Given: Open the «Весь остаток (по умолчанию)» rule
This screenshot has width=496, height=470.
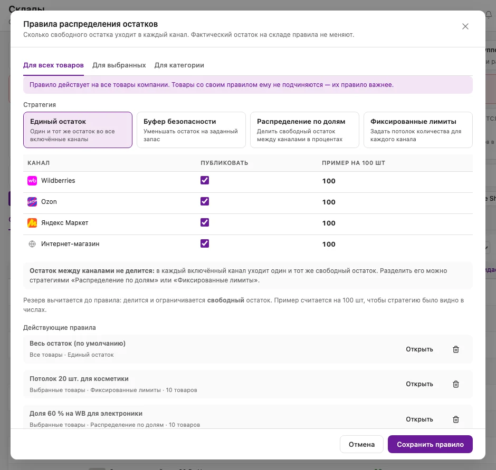Looking at the screenshot, I should click(419, 349).
